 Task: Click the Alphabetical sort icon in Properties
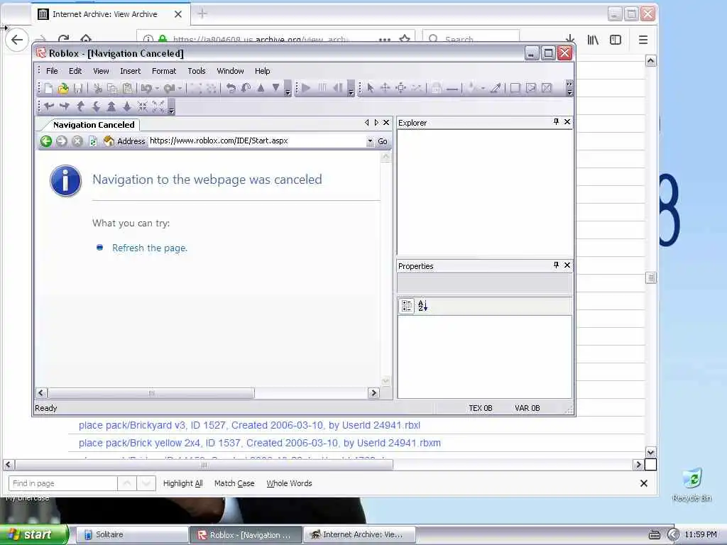point(423,306)
